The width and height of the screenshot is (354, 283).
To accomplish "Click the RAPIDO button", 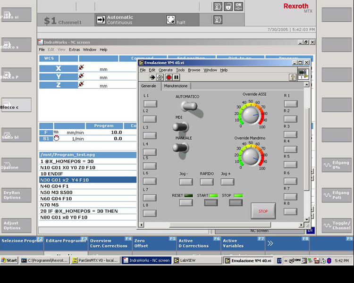I will (207, 182).
